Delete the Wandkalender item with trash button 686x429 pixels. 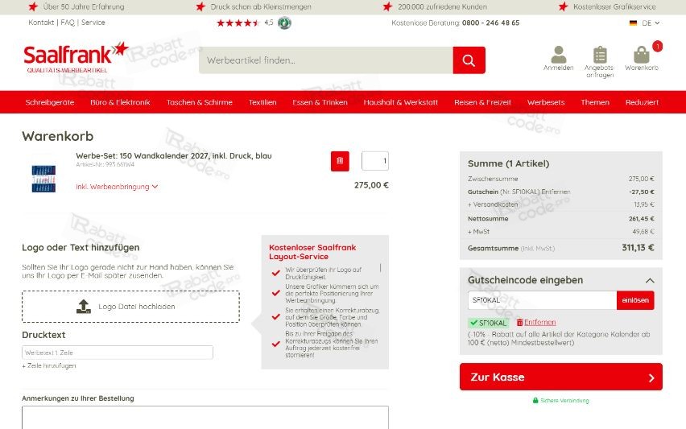[x=340, y=161]
